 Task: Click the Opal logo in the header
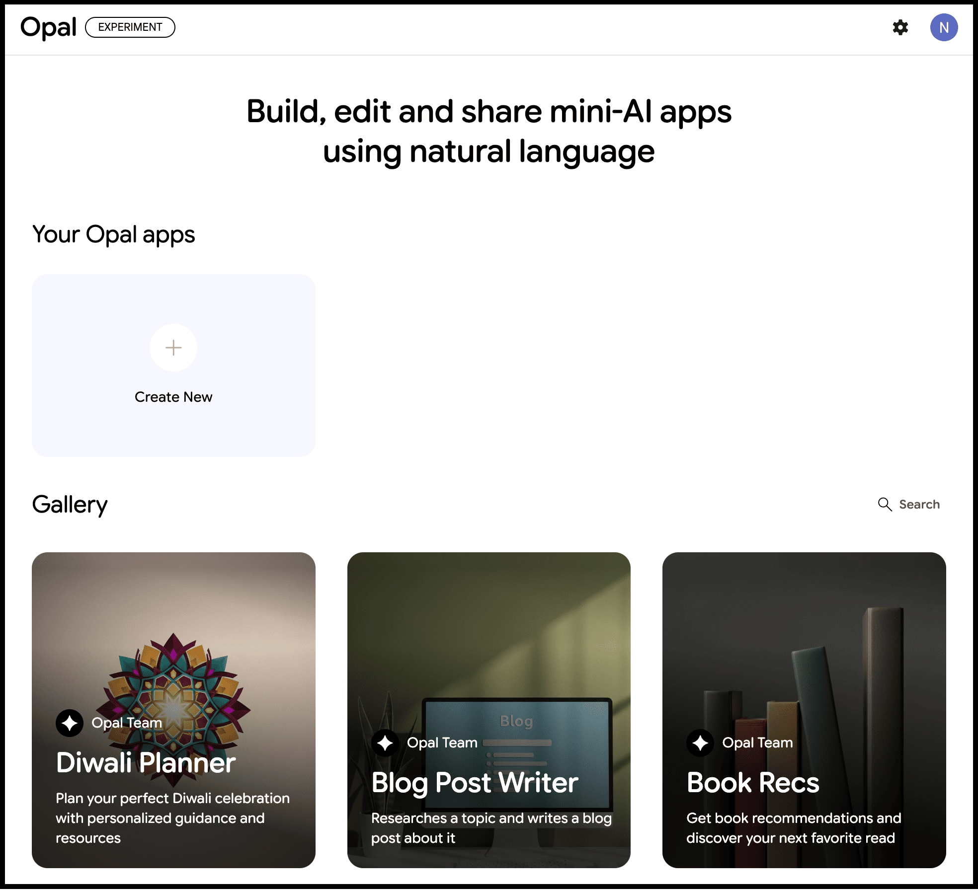pyautogui.click(x=48, y=27)
